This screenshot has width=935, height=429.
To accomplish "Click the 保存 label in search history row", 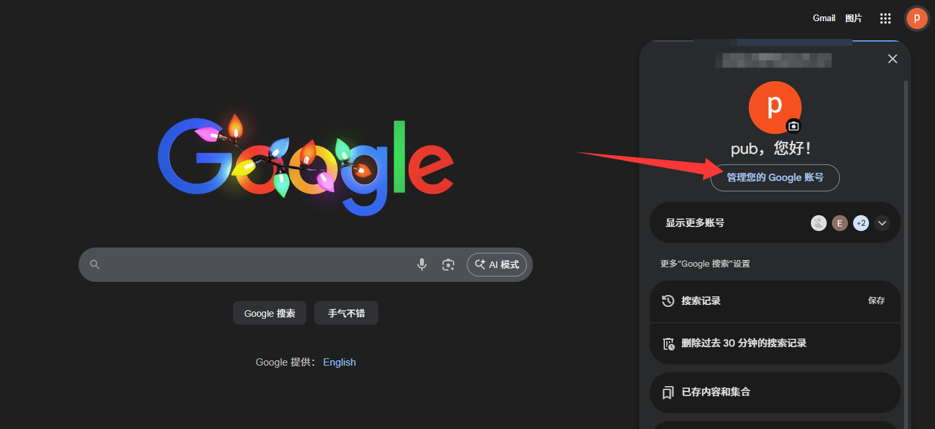I will (876, 301).
